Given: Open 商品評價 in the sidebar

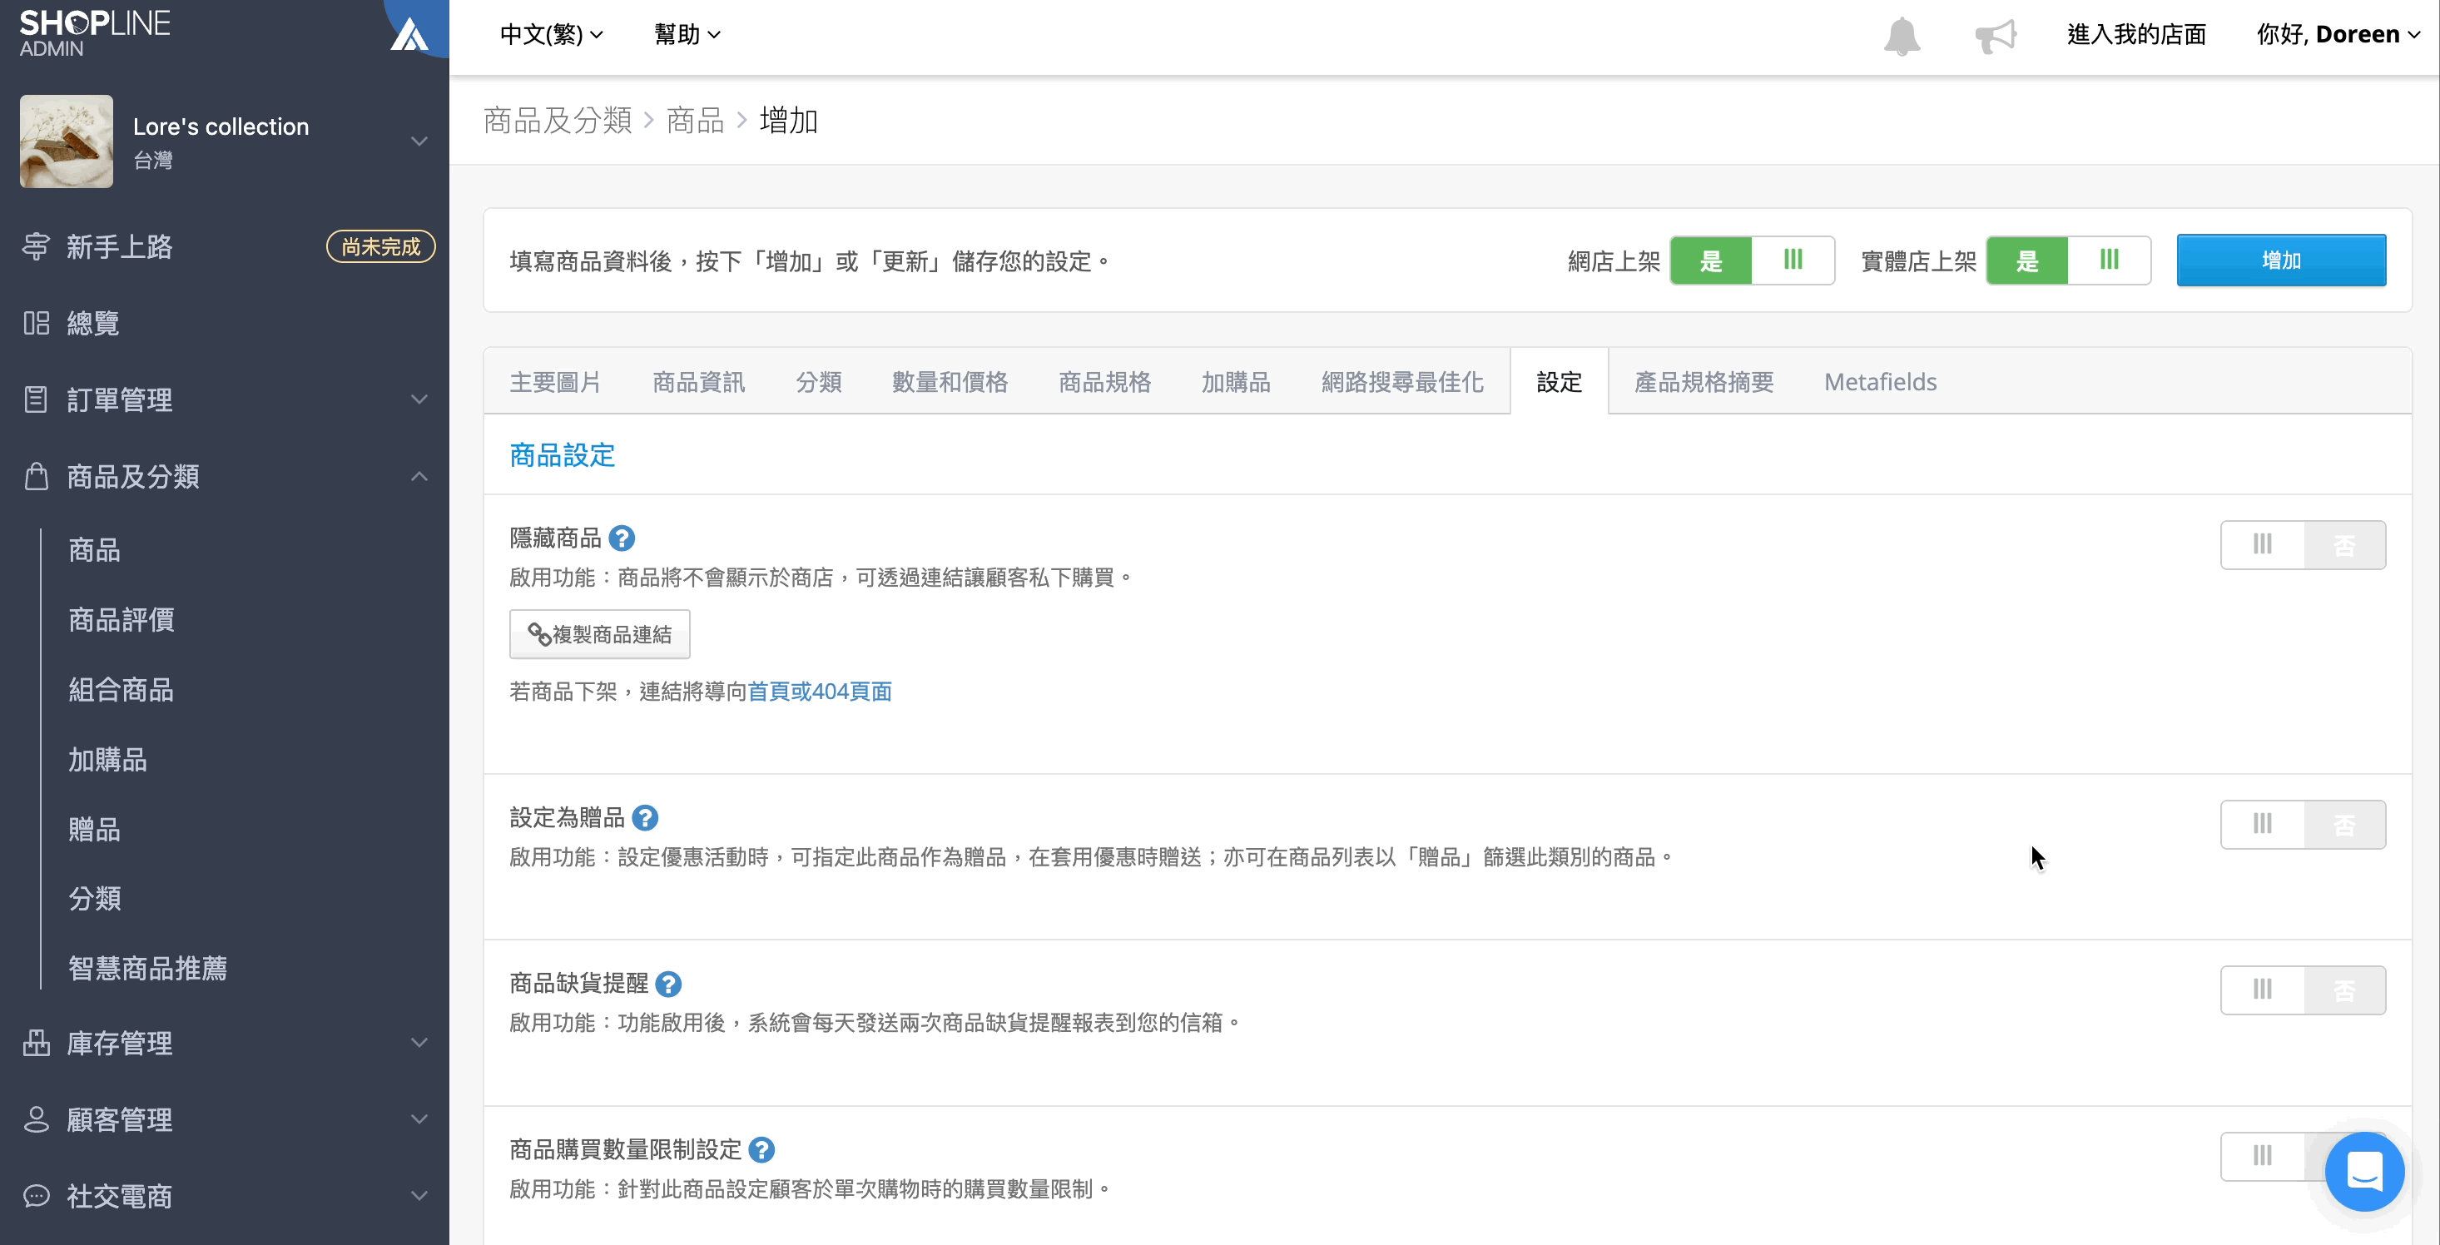Looking at the screenshot, I should pos(122,620).
